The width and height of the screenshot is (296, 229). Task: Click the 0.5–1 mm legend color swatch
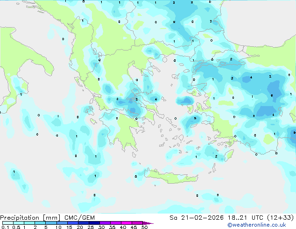click(x=19, y=223)
